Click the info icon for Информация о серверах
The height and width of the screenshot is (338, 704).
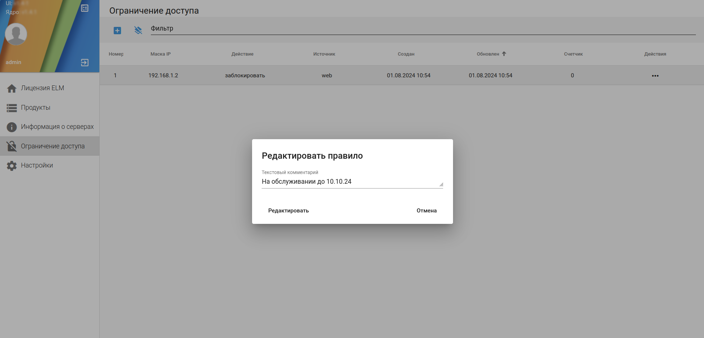pos(12,127)
